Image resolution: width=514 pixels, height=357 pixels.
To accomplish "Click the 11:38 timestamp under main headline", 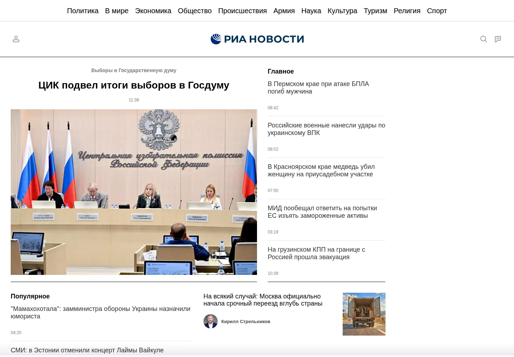I will click(134, 100).
